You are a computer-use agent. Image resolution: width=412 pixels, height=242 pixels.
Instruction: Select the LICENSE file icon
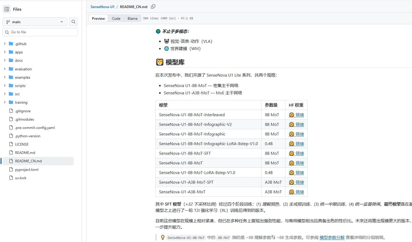click(x=11, y=144)
